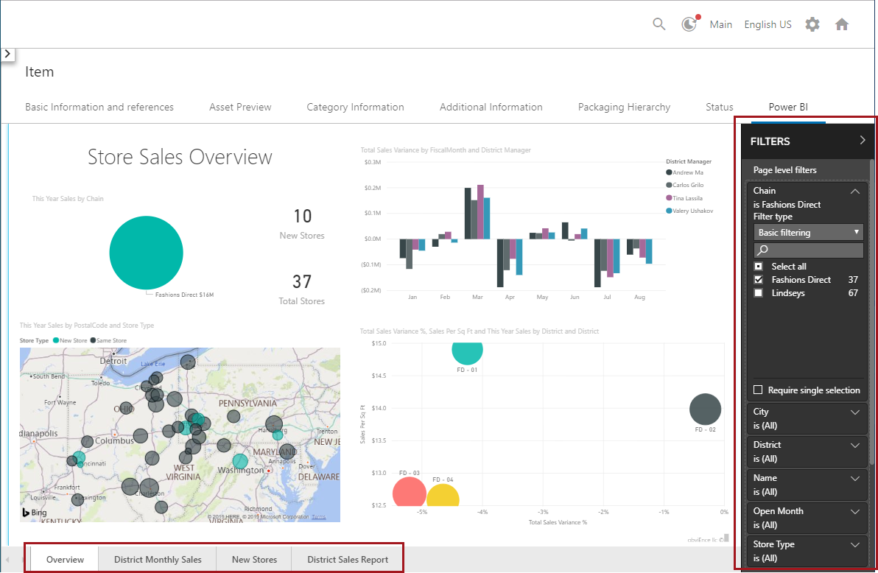Collapse the Filters pane with arrow
The height and width of the screenshot is (573, 878).
coord(863,140)
